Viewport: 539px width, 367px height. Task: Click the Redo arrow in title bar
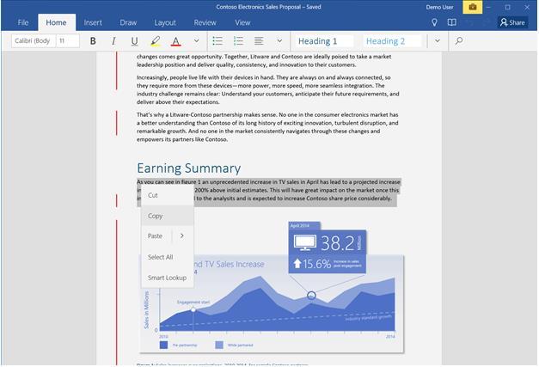(486, 22)
